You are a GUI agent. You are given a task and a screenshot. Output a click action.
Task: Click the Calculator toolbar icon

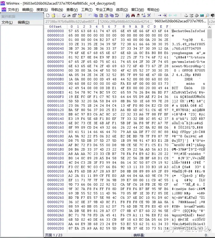tap(202, 15)
